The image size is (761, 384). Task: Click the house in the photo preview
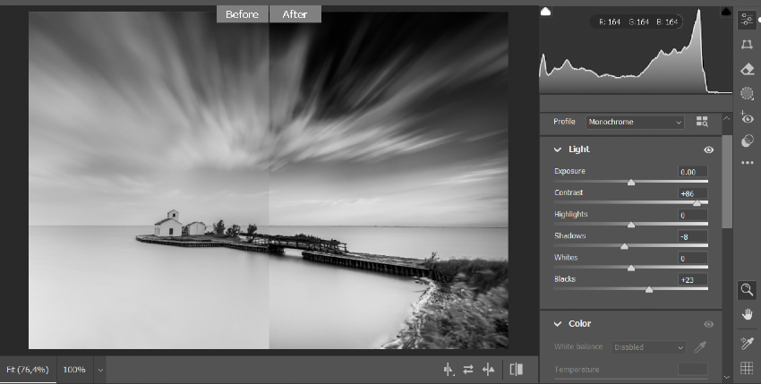(168, 224)
